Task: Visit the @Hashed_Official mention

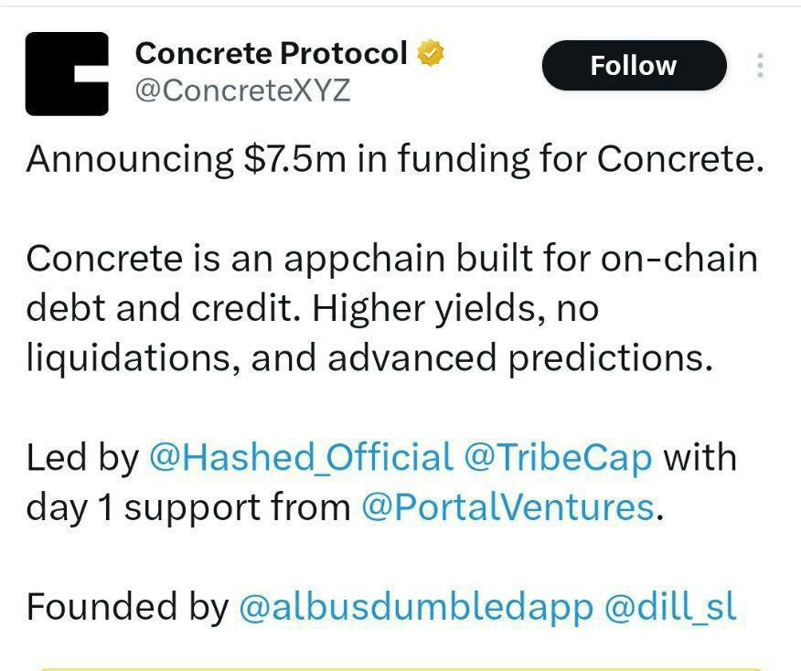Action: 300,457
